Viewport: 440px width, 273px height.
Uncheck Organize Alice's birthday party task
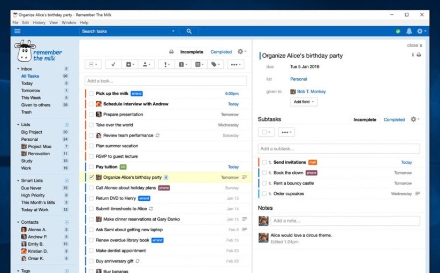click(91, 177)
